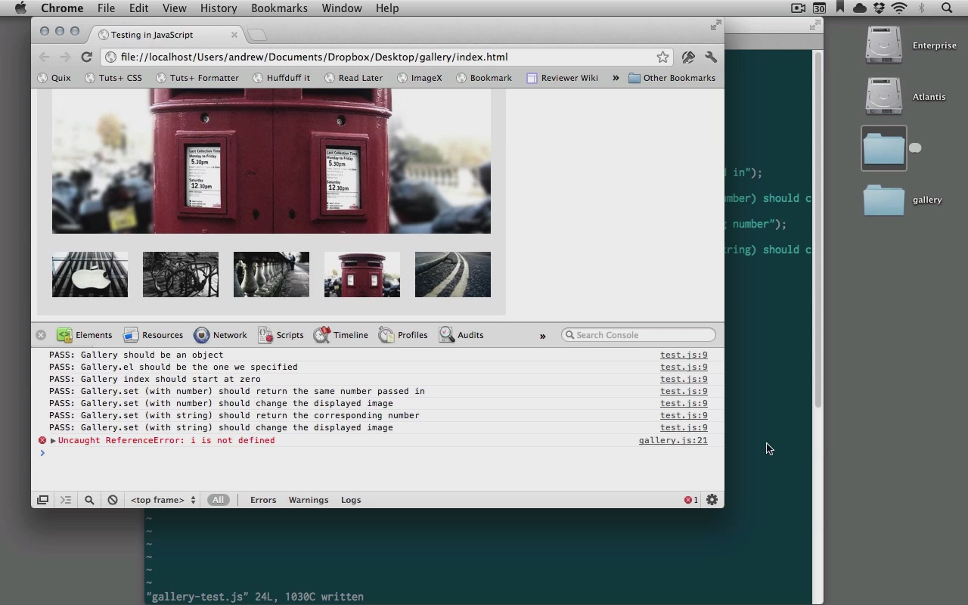
Task: Focus the Search Console field
Action: click(638, 335)
